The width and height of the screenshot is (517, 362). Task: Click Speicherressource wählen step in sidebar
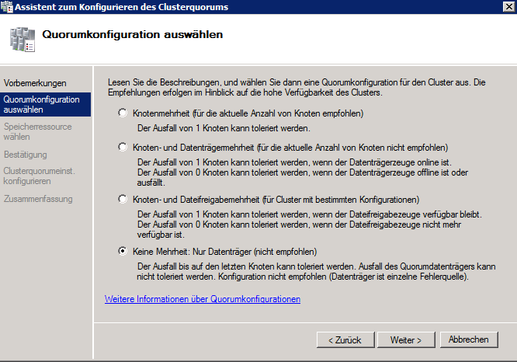(x=37, y=131)
